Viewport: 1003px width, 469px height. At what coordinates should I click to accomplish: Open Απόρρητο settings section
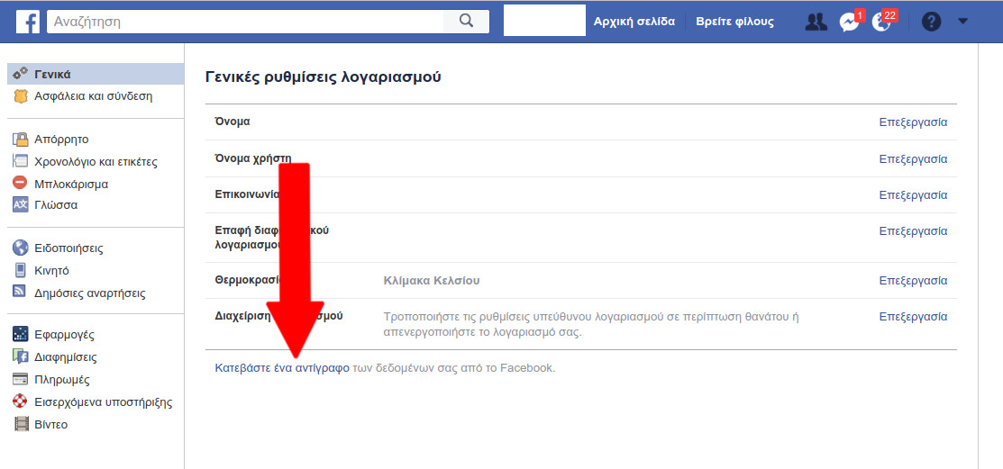(61, 140)
